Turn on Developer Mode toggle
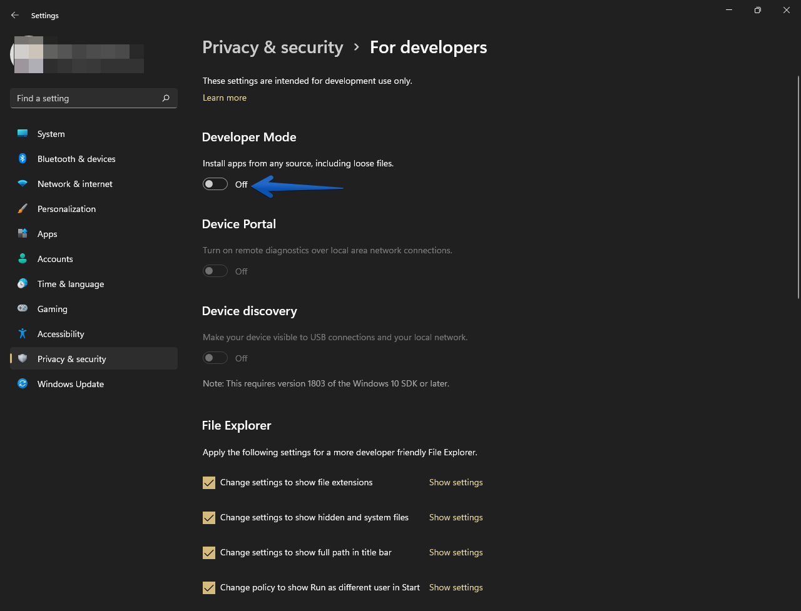801x611 pixels. click(x=215, y=184)
